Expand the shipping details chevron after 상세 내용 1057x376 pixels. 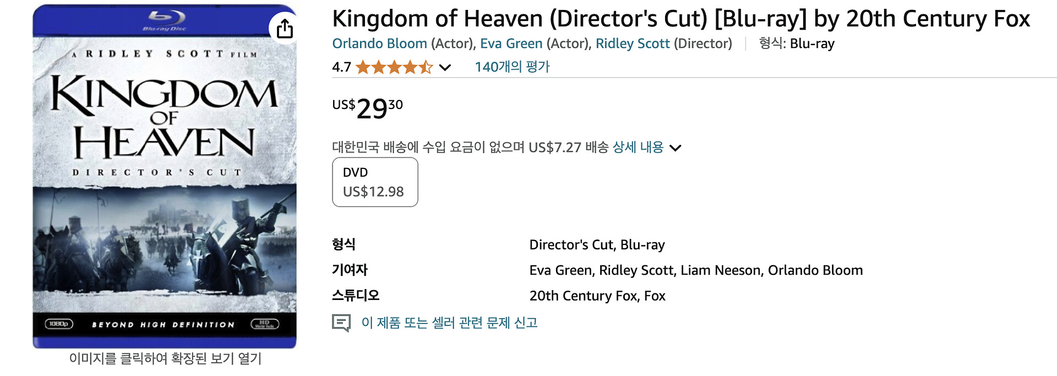pyautogui.click(x=675, y=148)
